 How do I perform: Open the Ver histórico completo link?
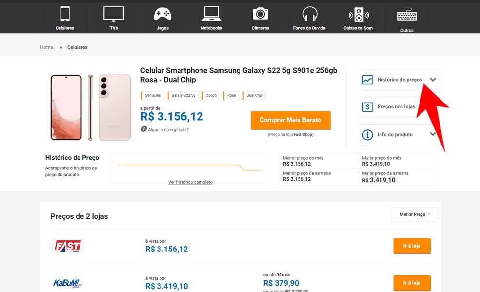(190, 182)
